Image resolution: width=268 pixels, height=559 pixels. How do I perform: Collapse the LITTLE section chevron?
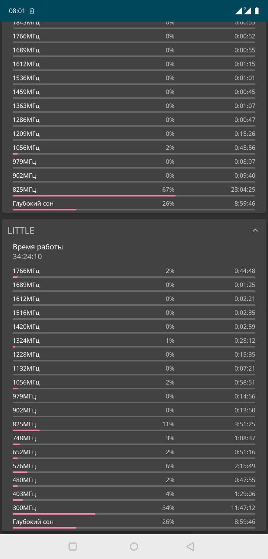(255, 231)
